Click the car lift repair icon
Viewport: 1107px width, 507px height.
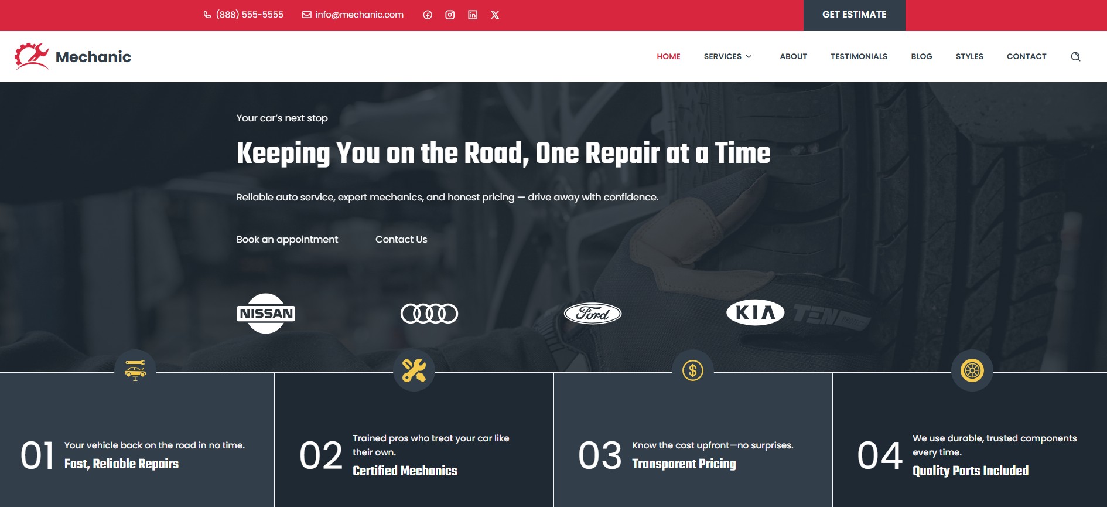point(135,370)
